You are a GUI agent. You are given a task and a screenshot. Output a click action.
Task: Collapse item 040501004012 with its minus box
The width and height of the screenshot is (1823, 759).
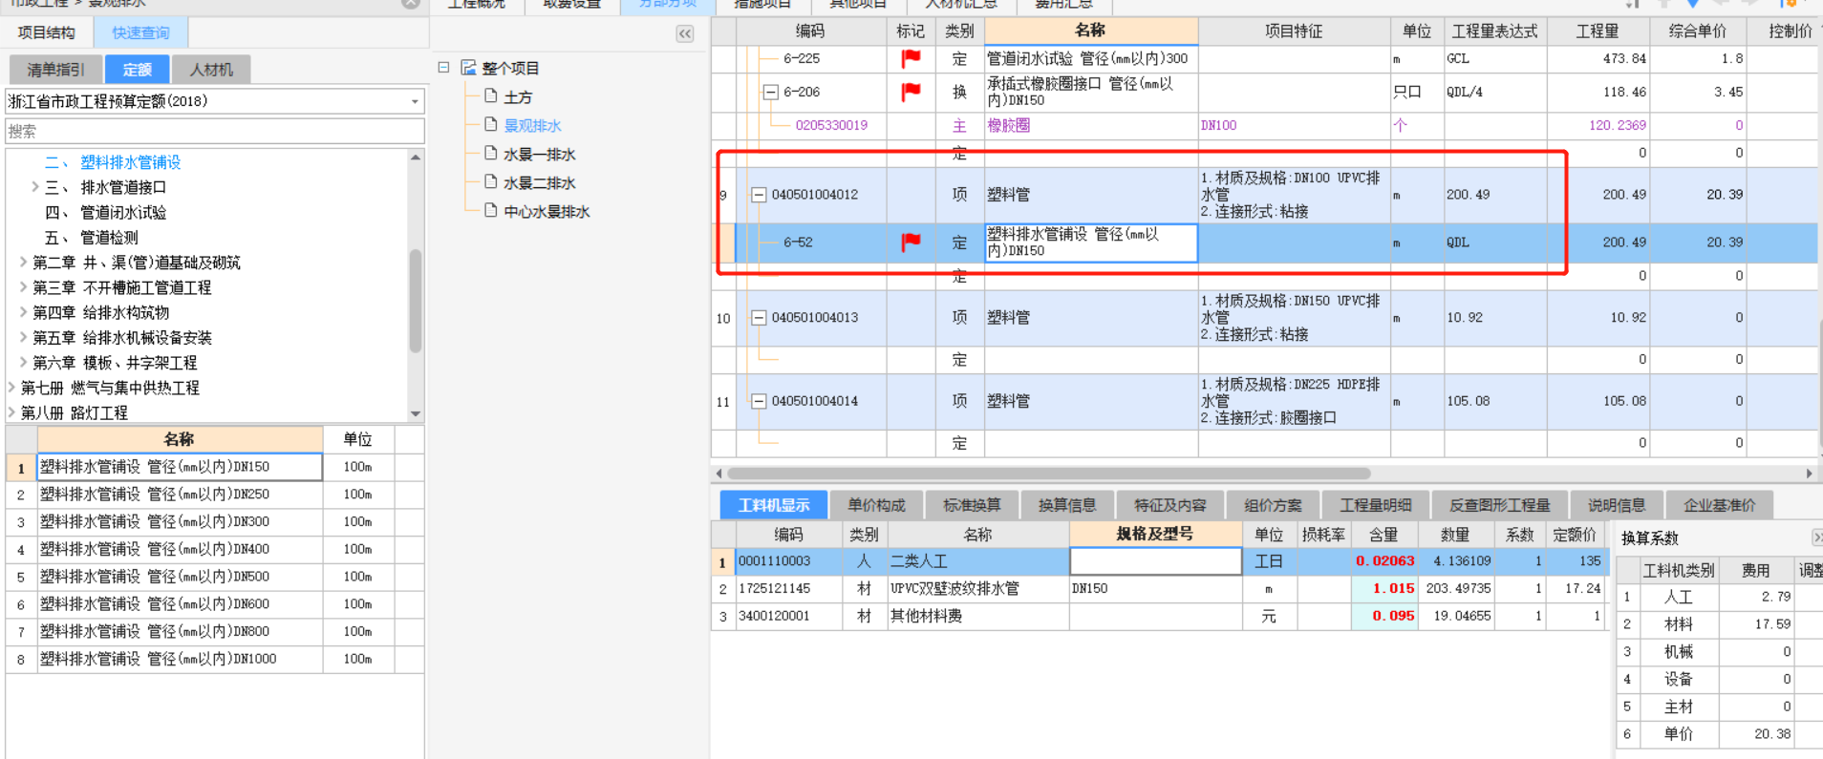pyautogui.click(x=759, y=195)
